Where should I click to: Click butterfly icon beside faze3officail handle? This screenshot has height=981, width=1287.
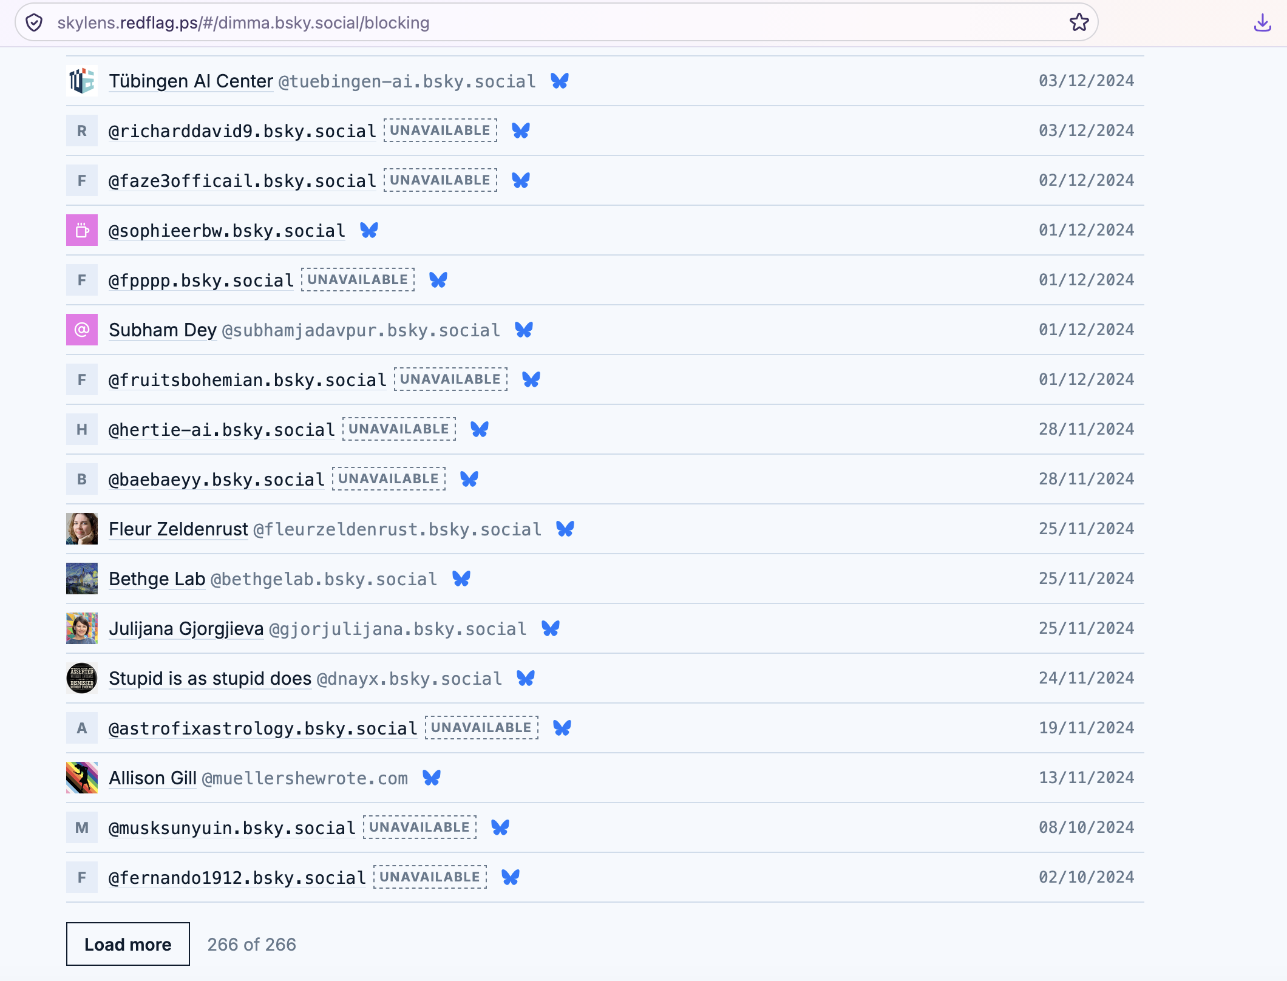click(521, 180)
